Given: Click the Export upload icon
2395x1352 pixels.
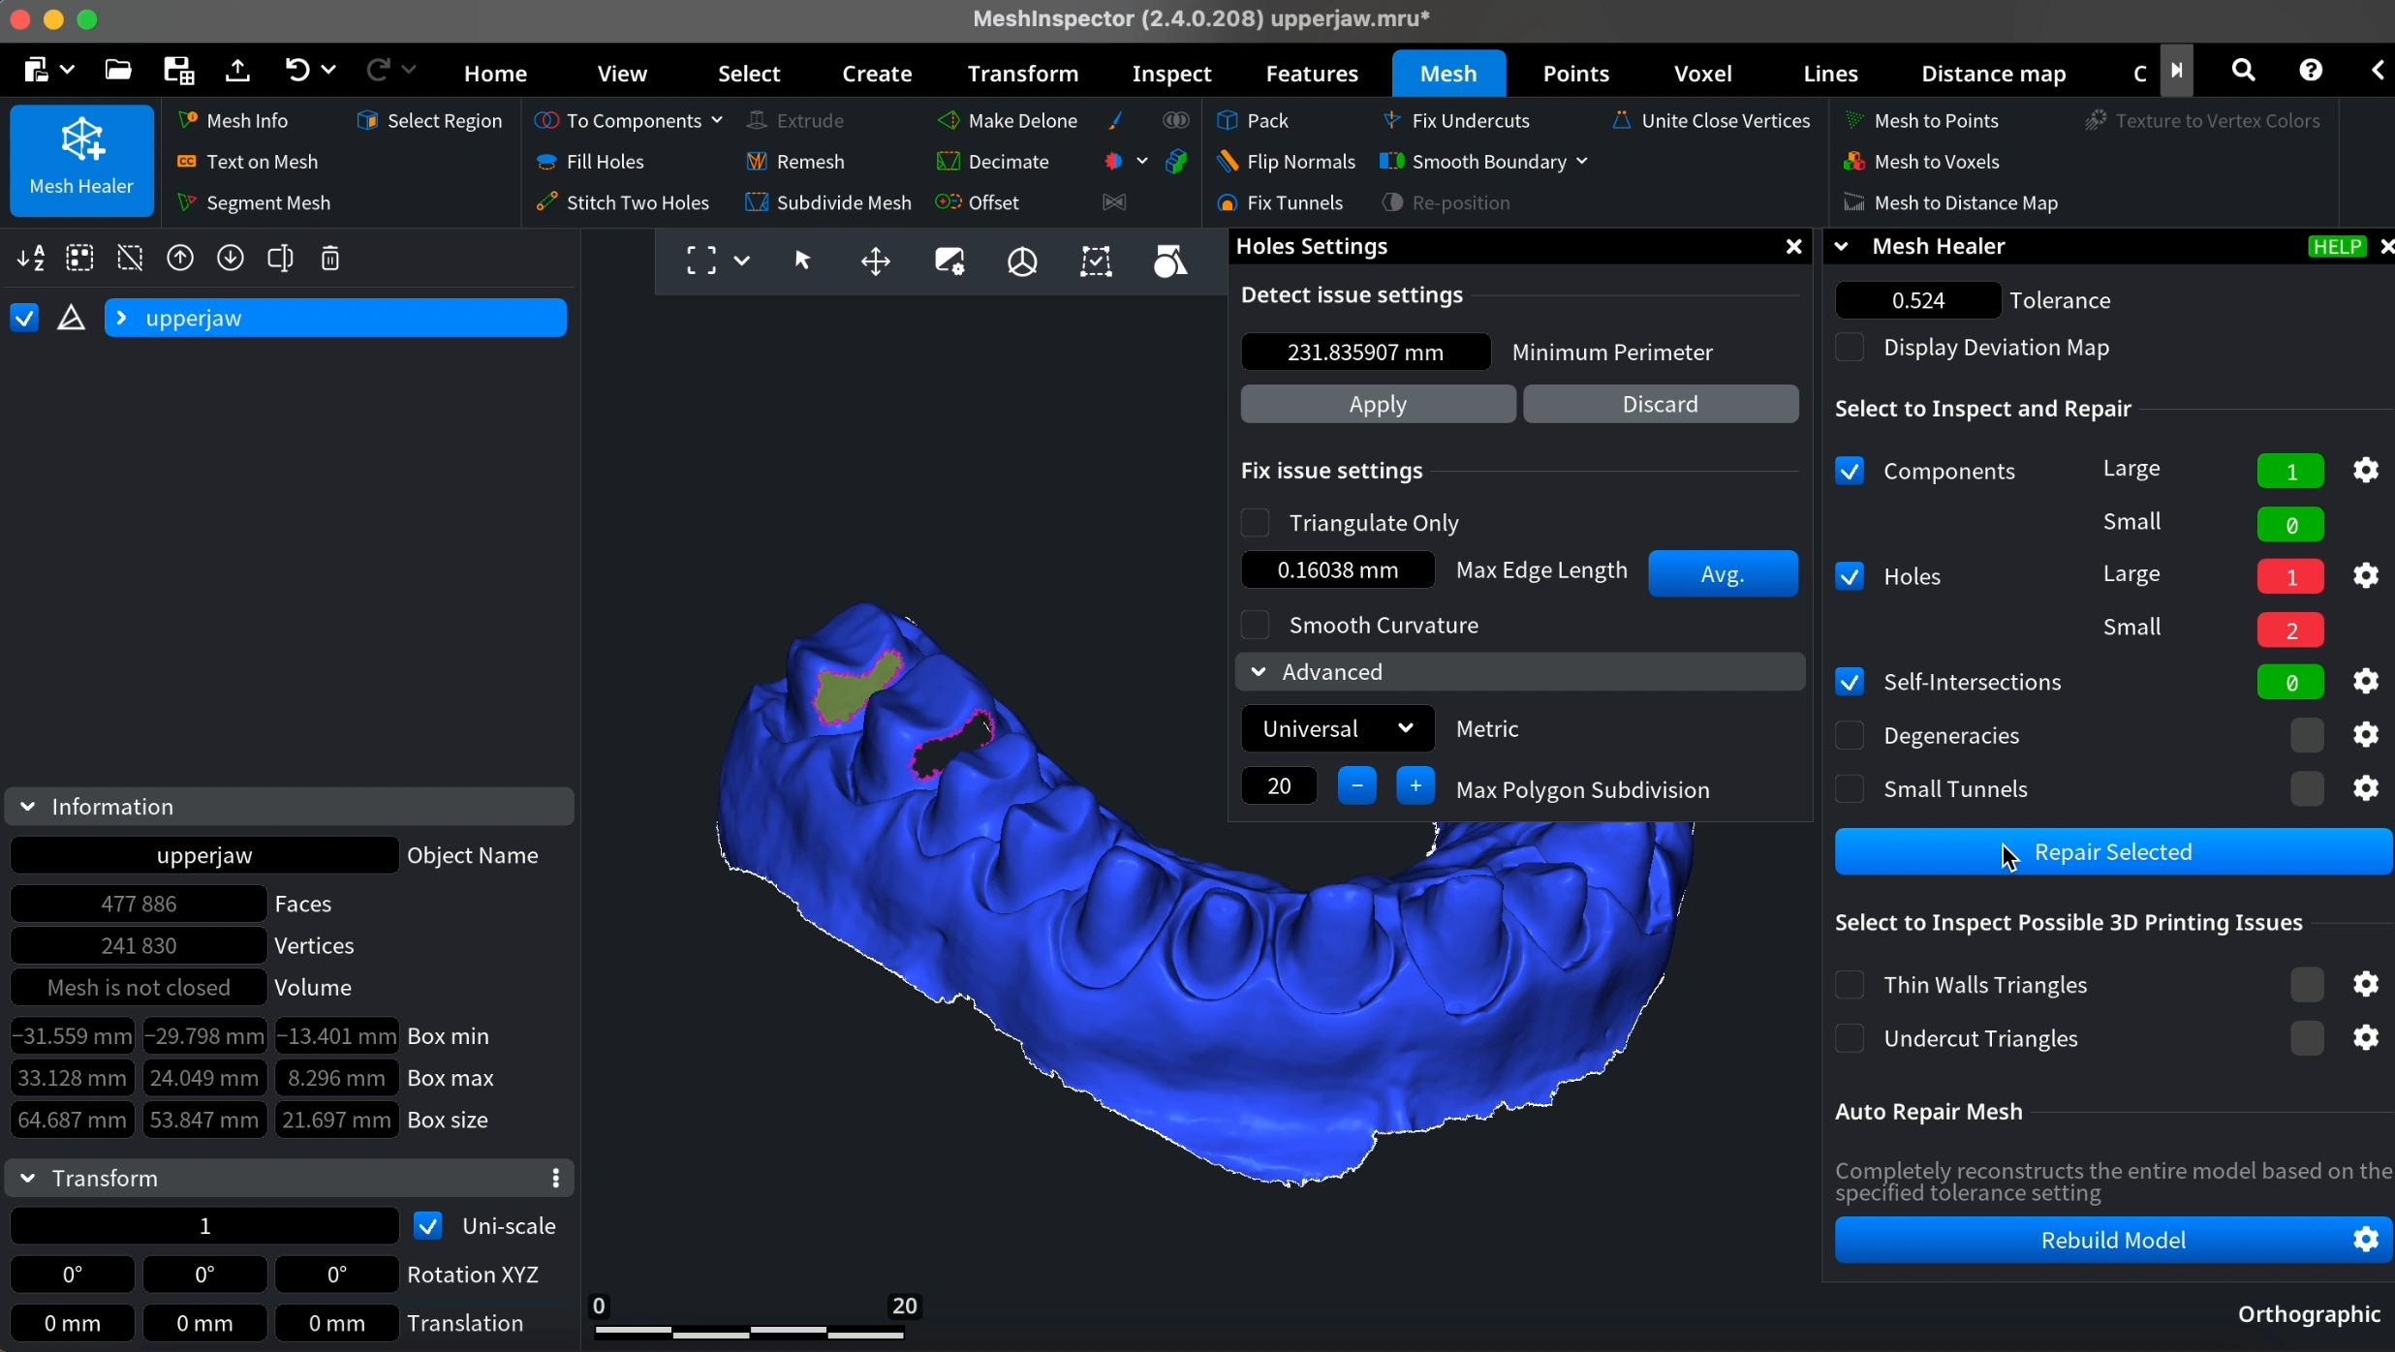Looking at the screenshot, I should pyautogui.click(x=237, y=70).
